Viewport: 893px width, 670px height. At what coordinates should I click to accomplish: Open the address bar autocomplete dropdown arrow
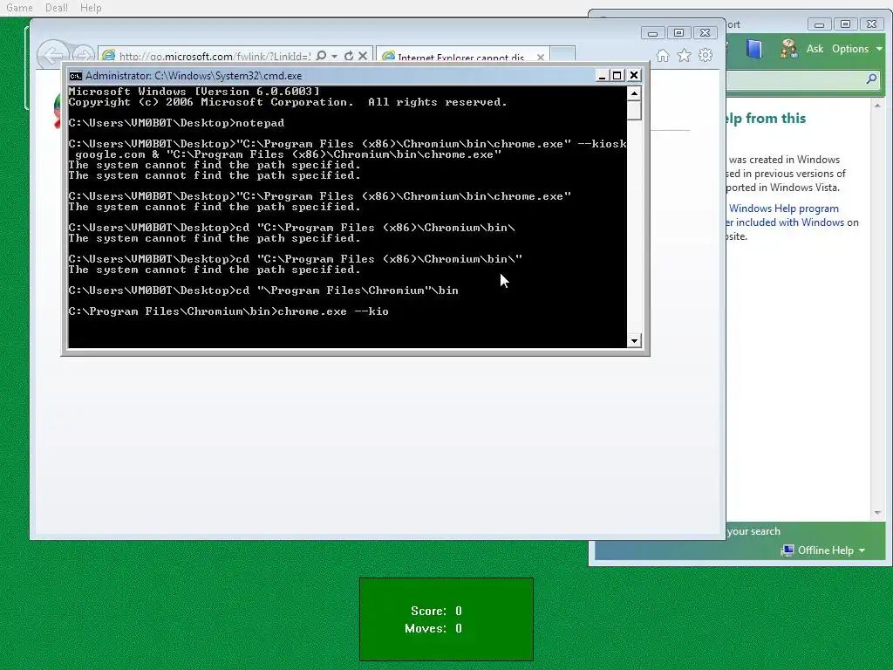[x=334, y=56]
